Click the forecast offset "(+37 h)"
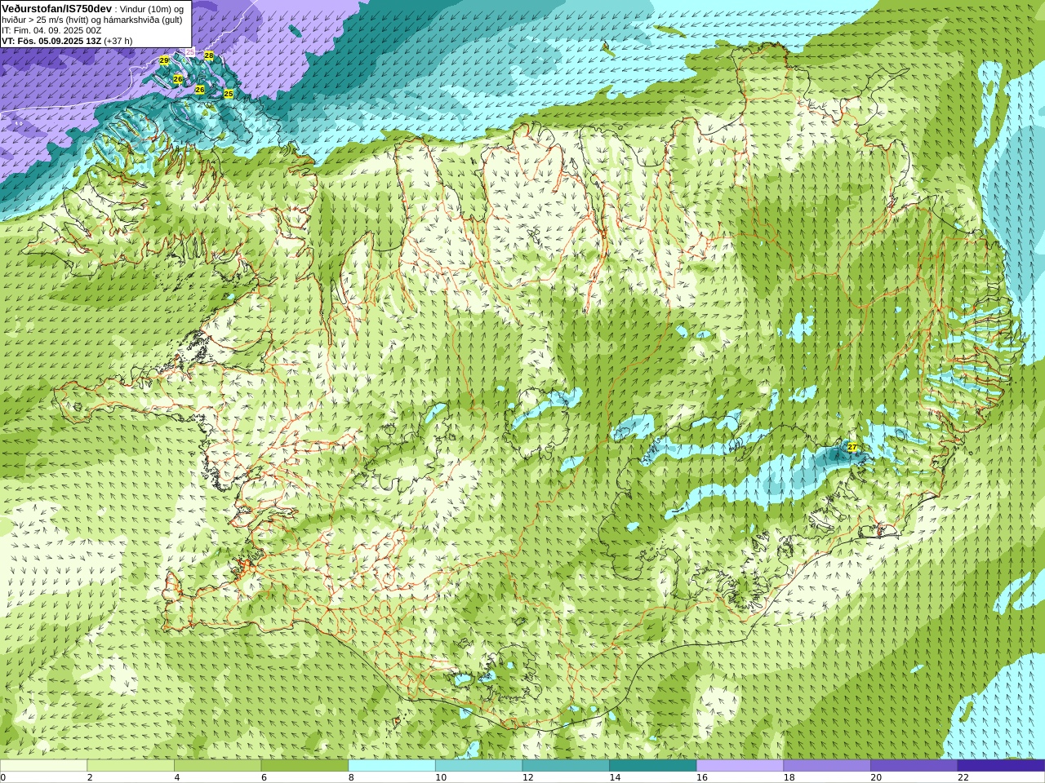The width and height of the screenshot is (1045, 783). click(118, 41)
